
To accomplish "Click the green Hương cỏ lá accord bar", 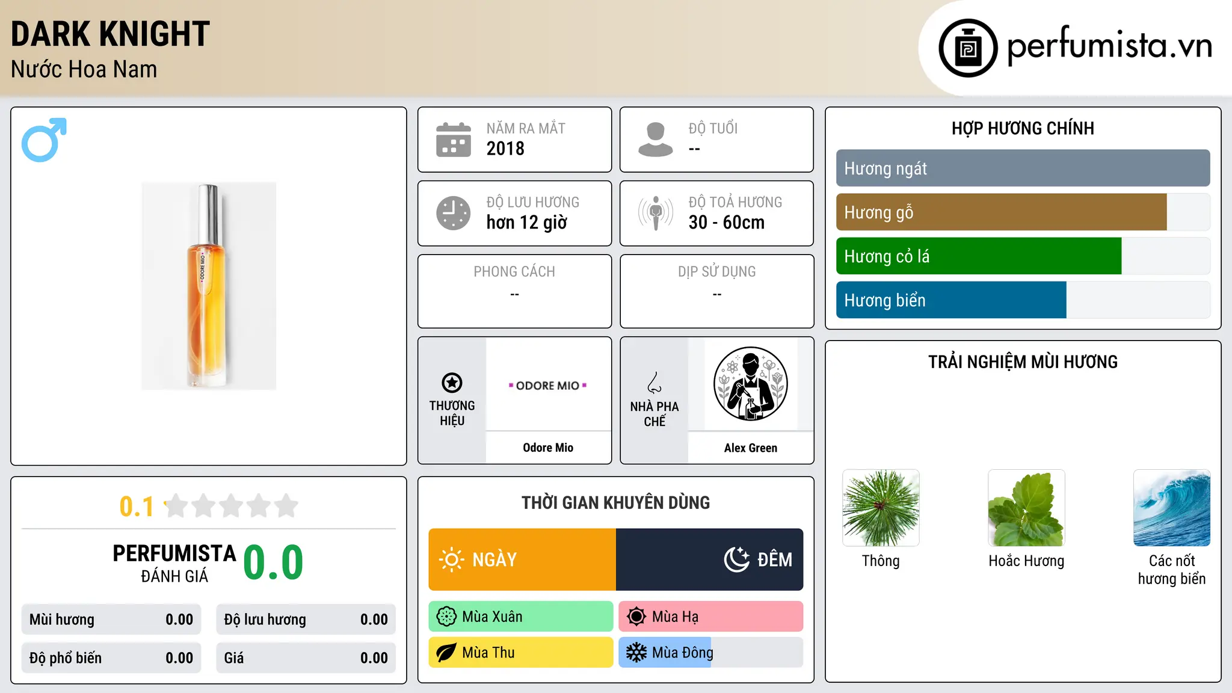I will [979, 256].
